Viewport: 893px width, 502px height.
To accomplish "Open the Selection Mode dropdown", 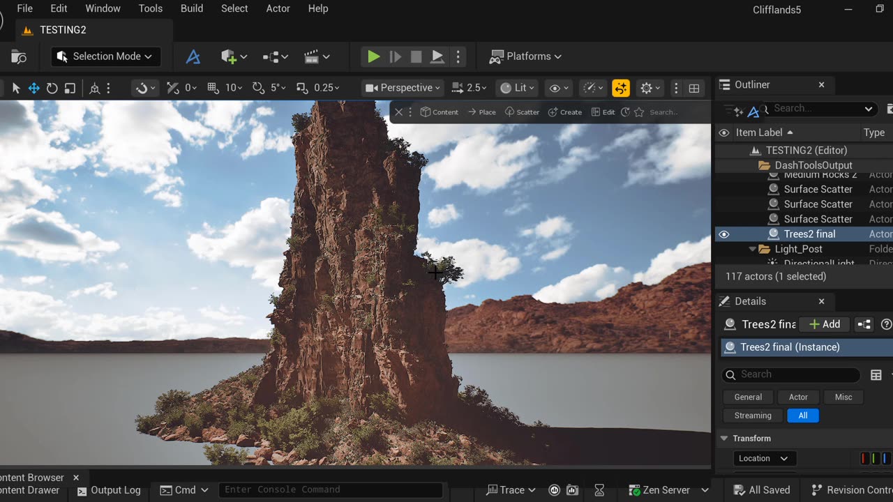I will (x=106, y=56).
